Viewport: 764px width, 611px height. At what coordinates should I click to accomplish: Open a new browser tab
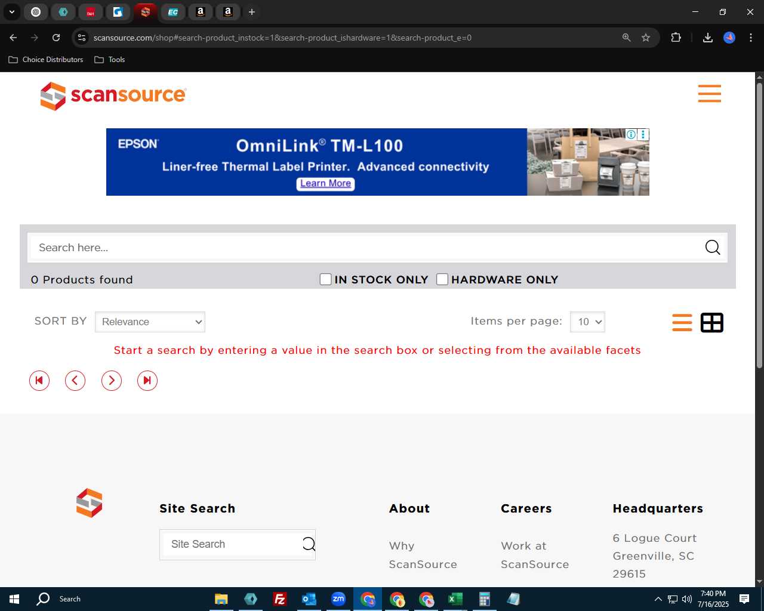coord(252,11)
